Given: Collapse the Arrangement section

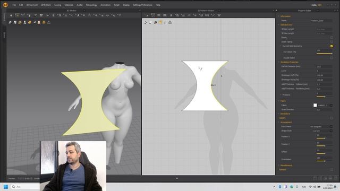Looking at the screenshot, I should click(x=278, y=122).
